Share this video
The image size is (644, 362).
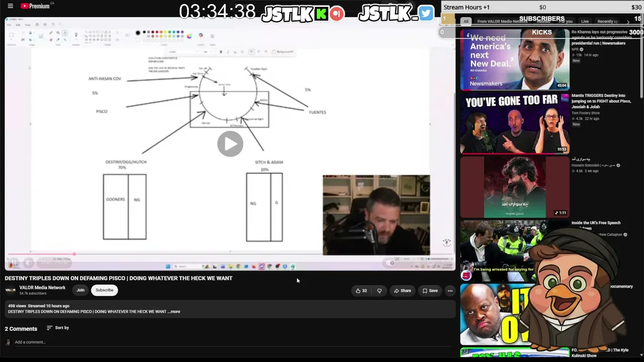(403, 291)
